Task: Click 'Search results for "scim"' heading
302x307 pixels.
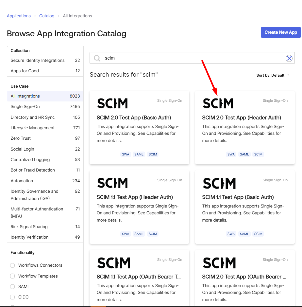Action: tap(124, 75)
